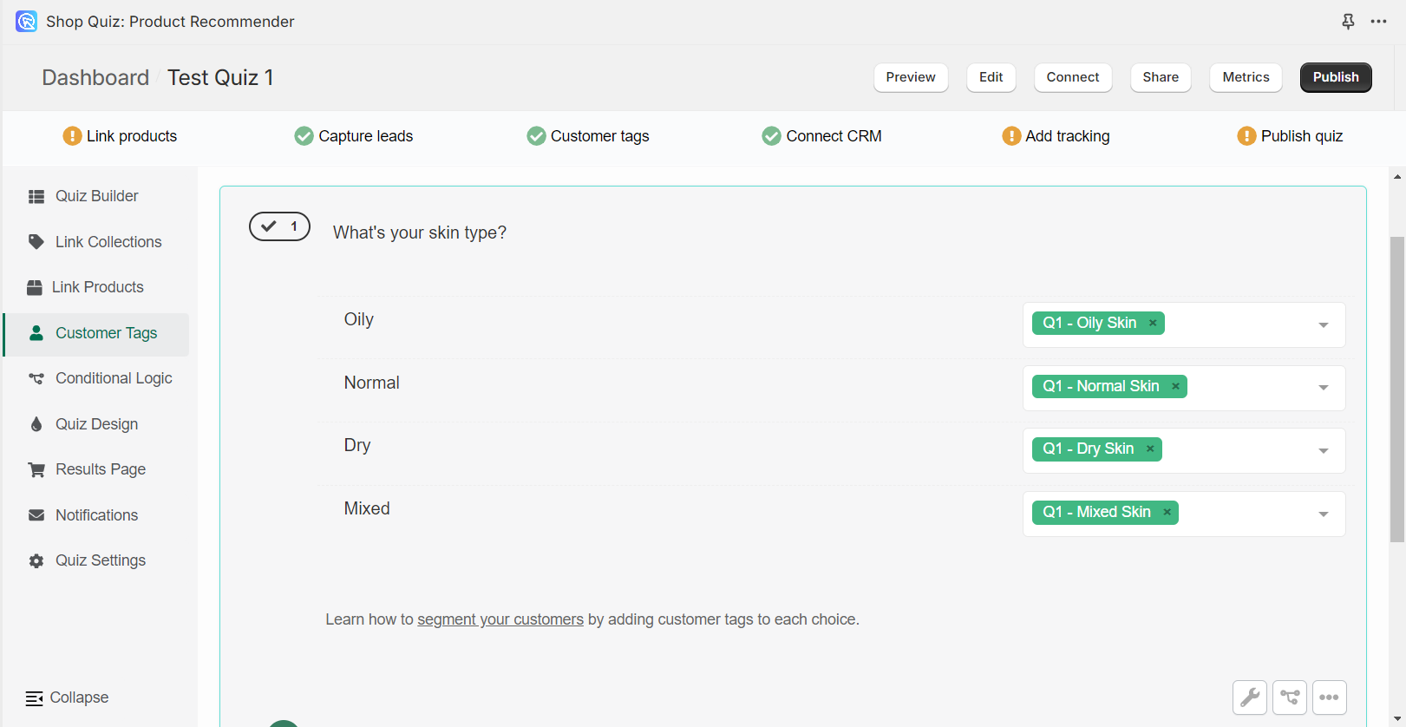Screen dimensions: 1406x727
Task: Open Results Page section
Action: (101, 469)
